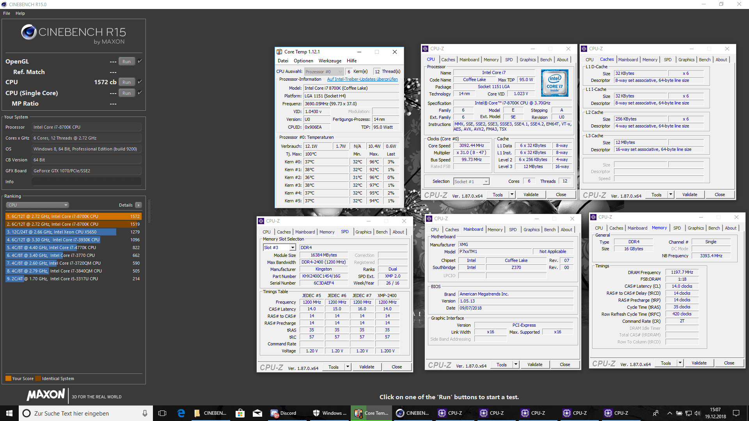Click the Core Temp taskbar icon
749x421 pixels.
pos(371,413)
